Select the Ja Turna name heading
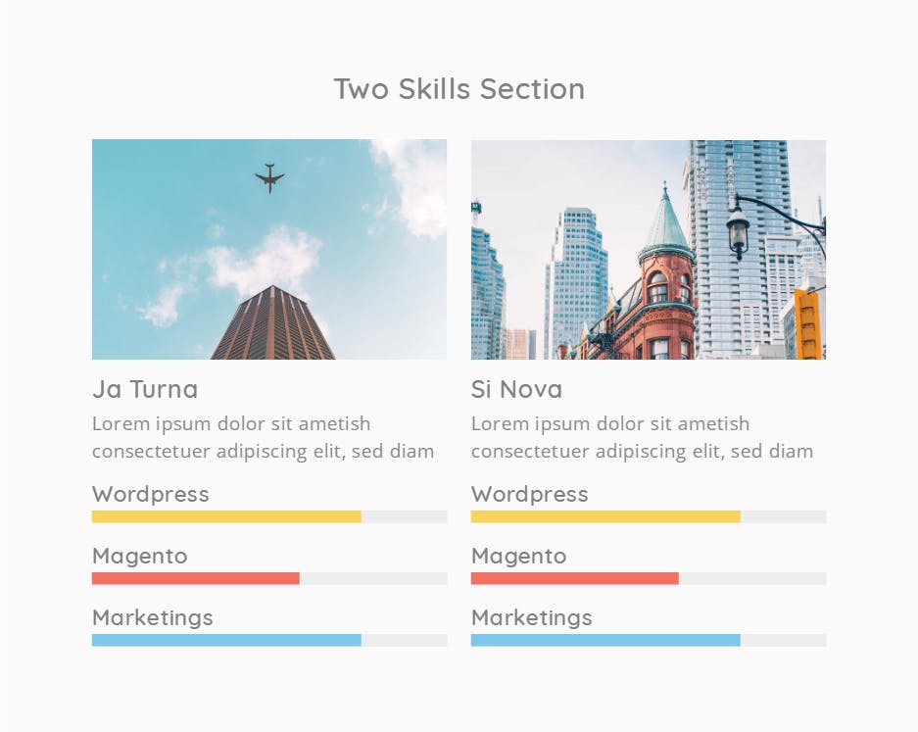This screenshot has height=732, width=918. pos(145,389)
